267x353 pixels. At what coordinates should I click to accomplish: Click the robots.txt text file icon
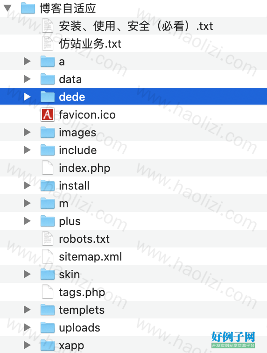[x=48, y=239]
